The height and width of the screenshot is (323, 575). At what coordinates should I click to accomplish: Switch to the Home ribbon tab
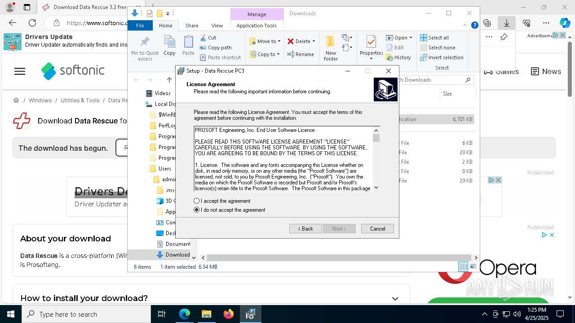tap(165, 26)
